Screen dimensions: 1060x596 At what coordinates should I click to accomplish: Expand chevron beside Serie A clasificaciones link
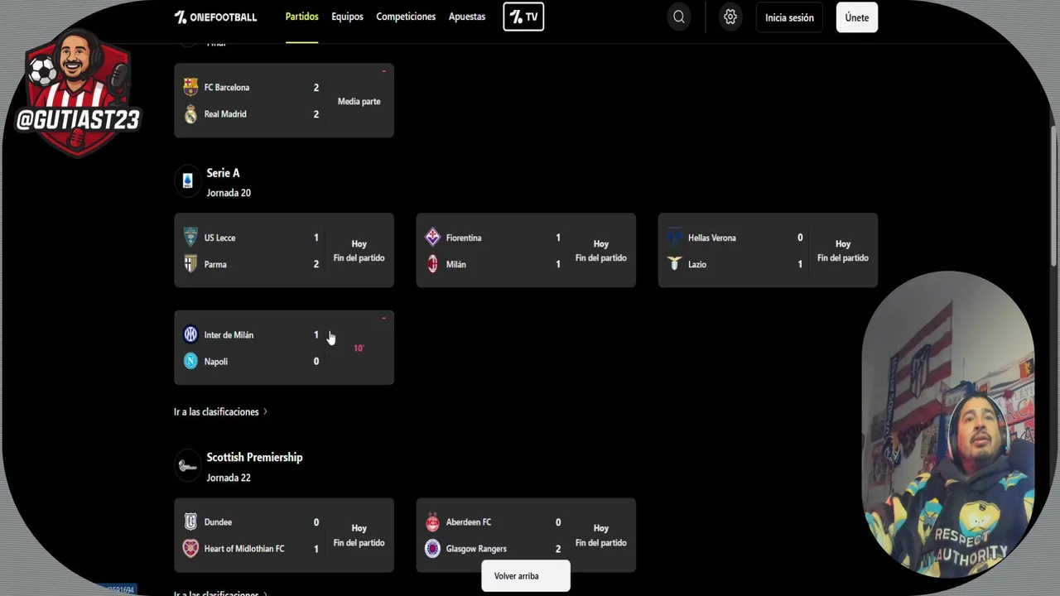pyautogui.click(x=265, y=411)
